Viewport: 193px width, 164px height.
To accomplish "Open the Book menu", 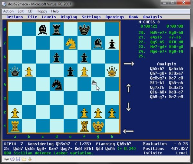I will click(x=134, y=17).
